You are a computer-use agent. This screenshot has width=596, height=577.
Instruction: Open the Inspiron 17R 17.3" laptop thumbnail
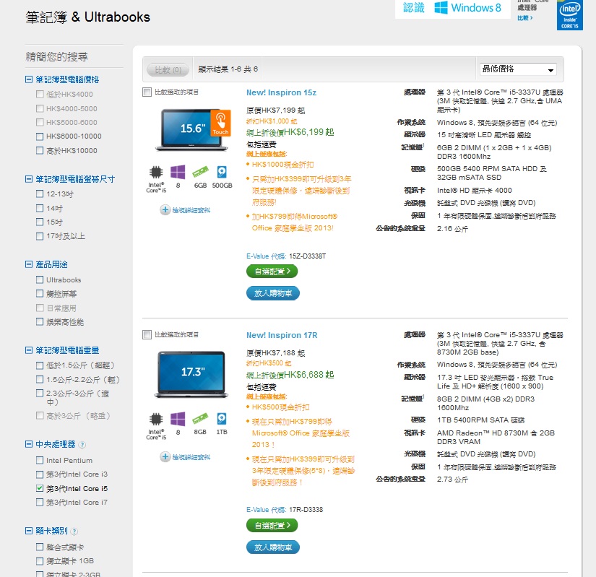point(191,374)
